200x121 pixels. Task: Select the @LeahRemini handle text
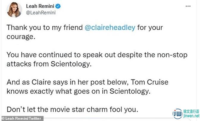41,13
